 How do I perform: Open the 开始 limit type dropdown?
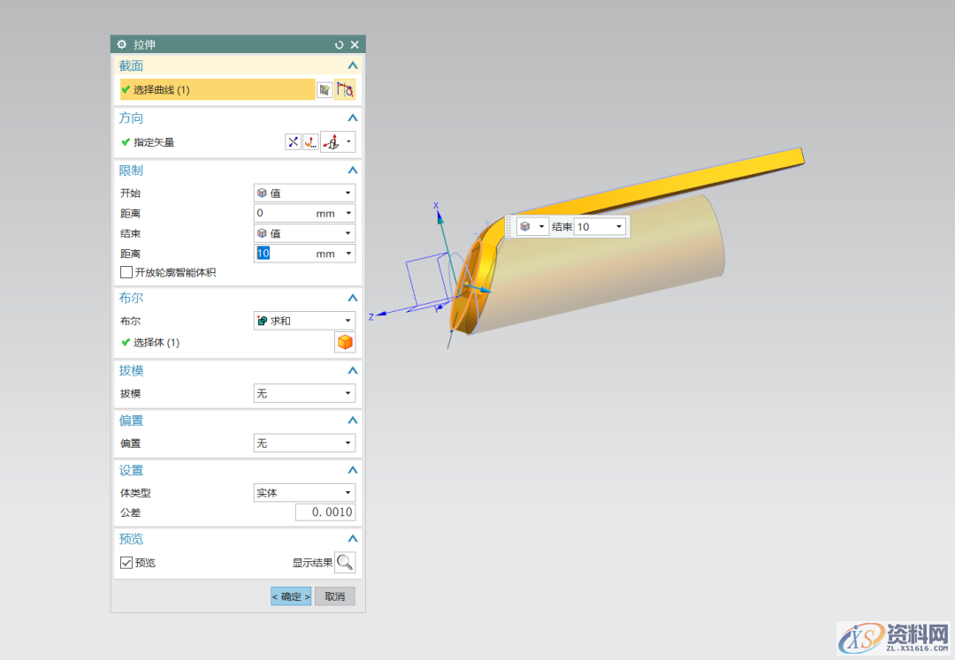[x=304, y=193]
